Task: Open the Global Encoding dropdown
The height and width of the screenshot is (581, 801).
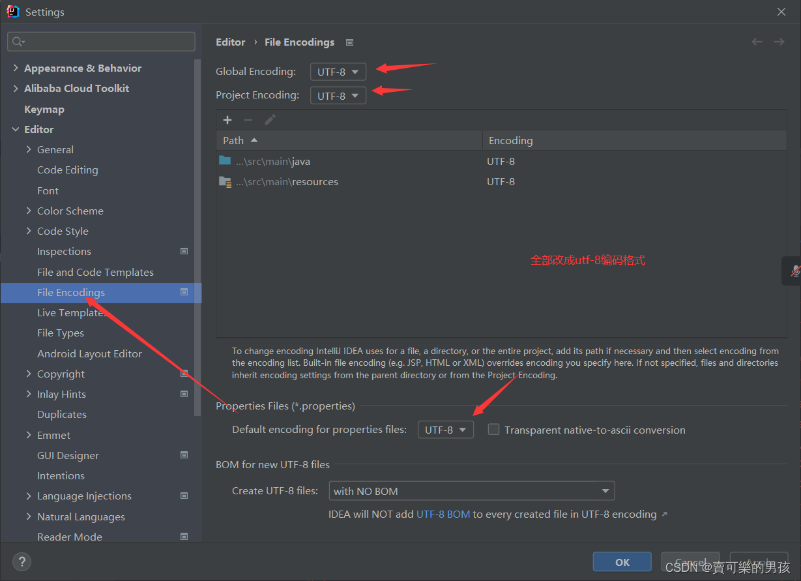Action: (x=338, y=72)
